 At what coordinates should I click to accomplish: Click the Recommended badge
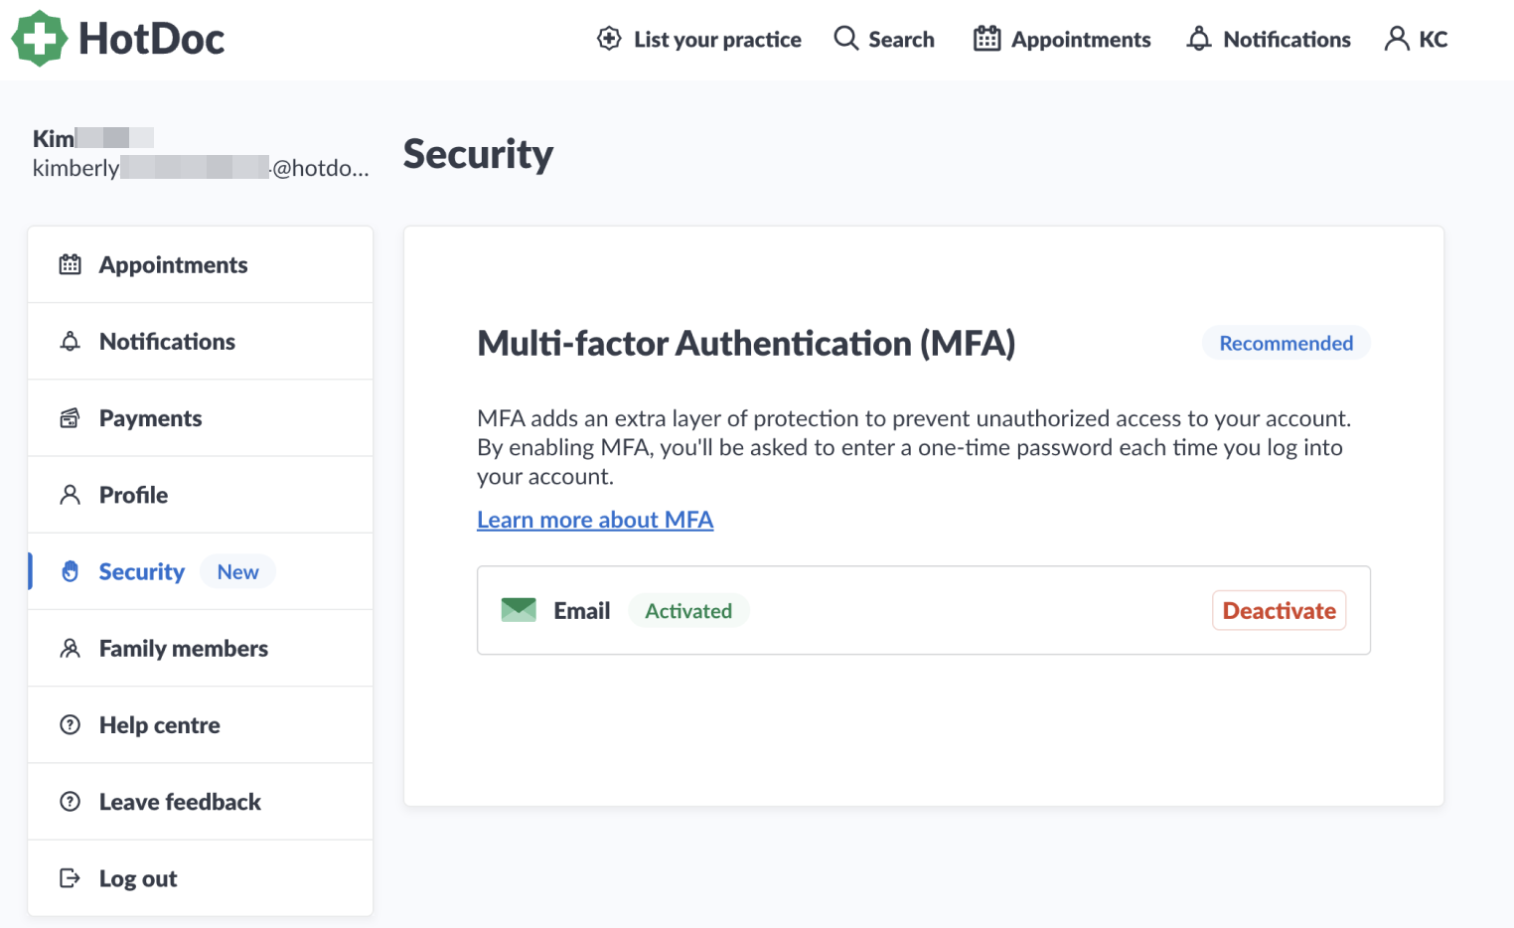point(1287,343)
